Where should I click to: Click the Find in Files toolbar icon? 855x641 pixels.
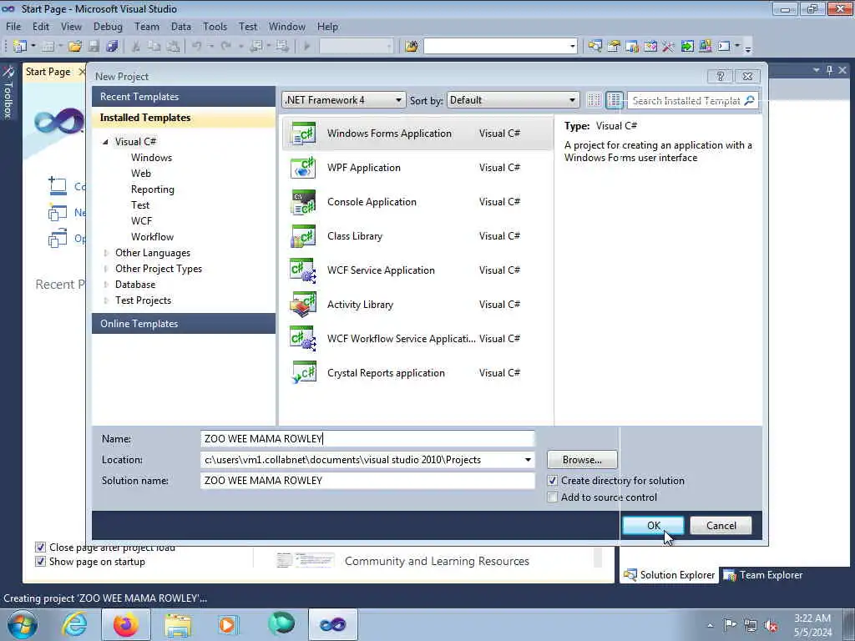pyautogui.click(x=411, y=47)
